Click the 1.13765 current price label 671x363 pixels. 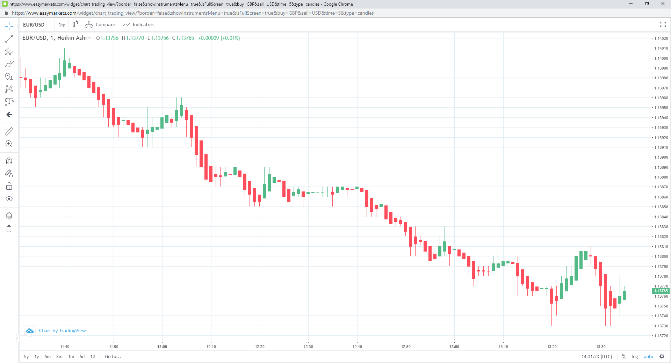(x=661, y=291)
